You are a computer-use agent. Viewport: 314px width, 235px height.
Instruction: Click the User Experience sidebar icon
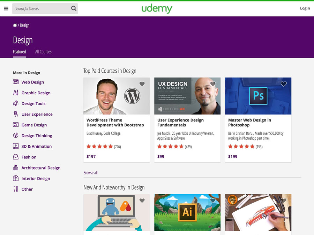pyautogui.click(x=16, y=114)
